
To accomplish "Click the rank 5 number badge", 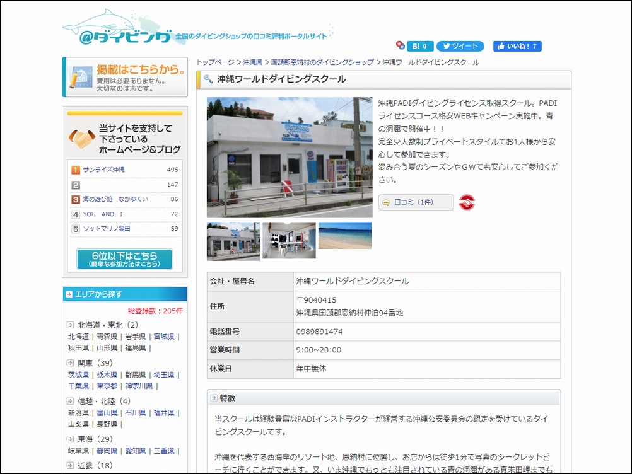I will (x=76, y=229).
